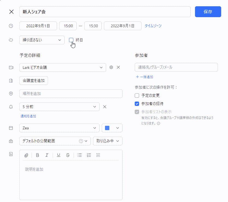Check the 予定の変更 permission box
228x202 pixels.
137,96
